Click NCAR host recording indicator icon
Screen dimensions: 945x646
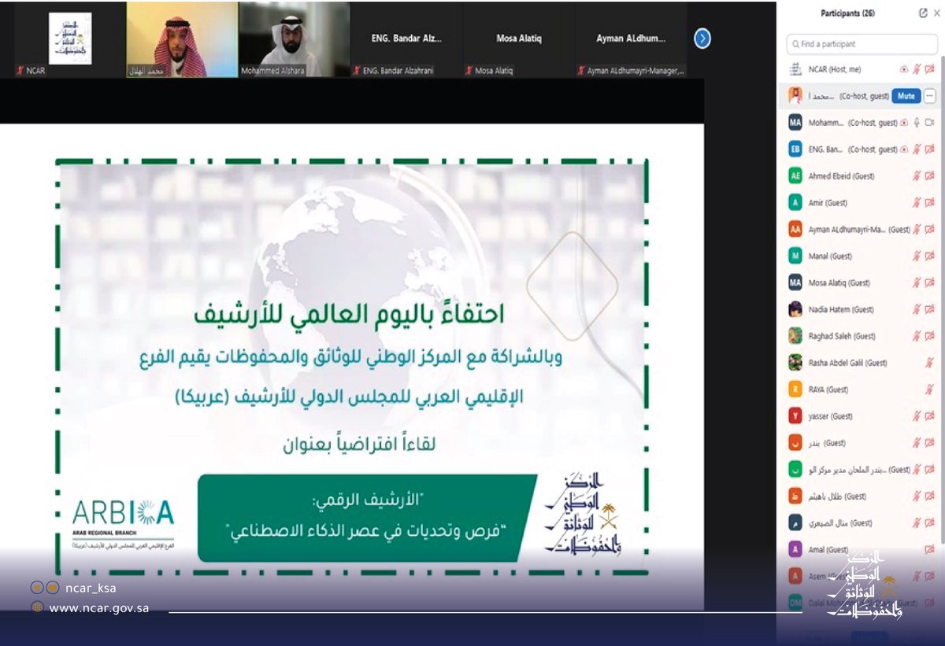pos(904,69)
